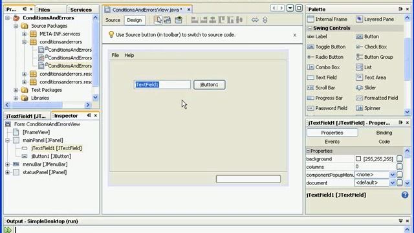Screen dimensions: 414x233
Task: Pick Combo Box in palette
Action: (x=323, y=67)
